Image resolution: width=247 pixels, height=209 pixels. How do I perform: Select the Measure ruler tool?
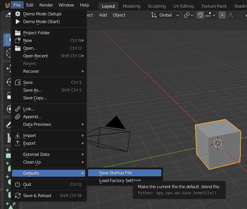[7, 138]
